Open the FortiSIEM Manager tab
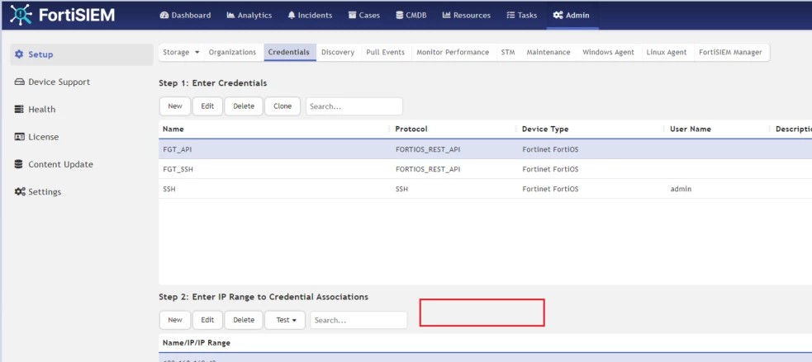The image size is (812, 362). [x=730, y=52]
